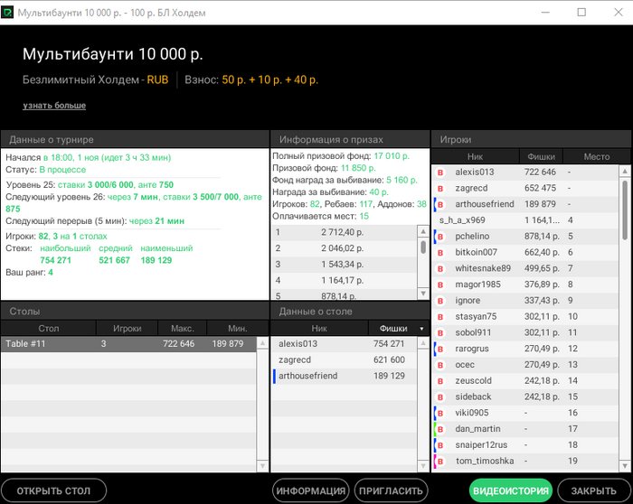Click the up arrow of prize list scrollbar
The image size is (633, 504).
[423, 231]
